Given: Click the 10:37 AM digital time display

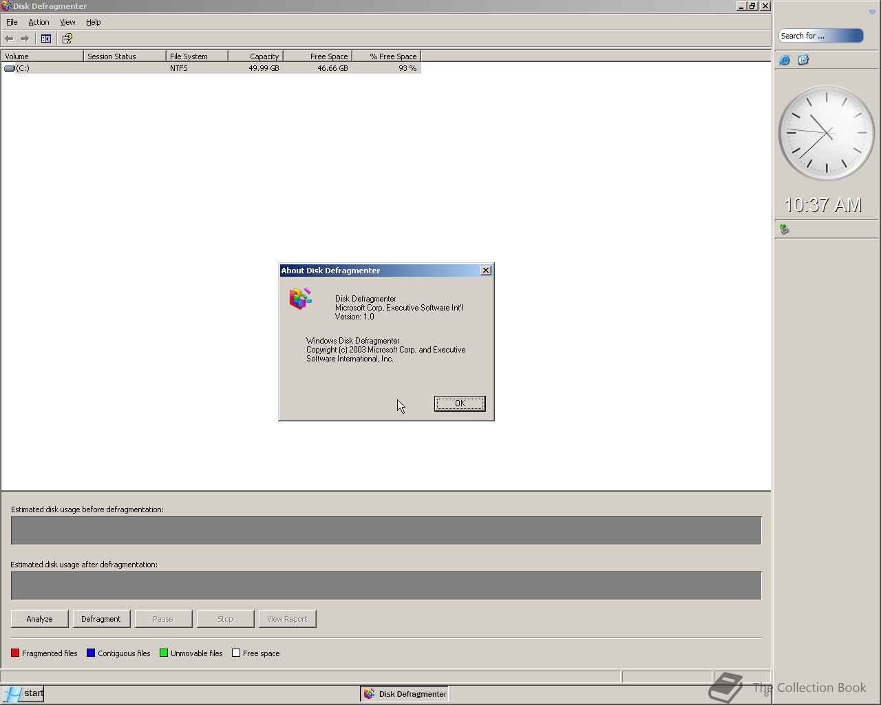Looking at the screenshot, I should (x=823, y=205).
